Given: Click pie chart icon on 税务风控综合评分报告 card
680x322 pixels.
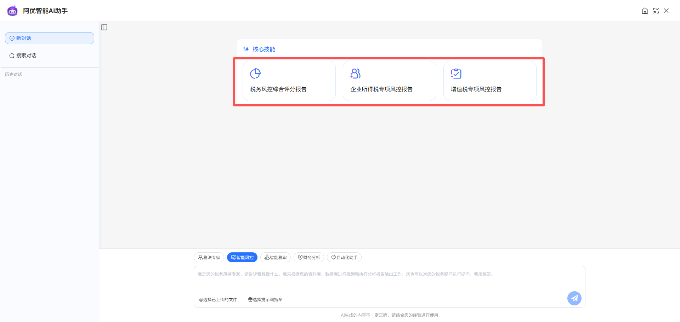Looking at the screenshot, I should pos(255,74).
